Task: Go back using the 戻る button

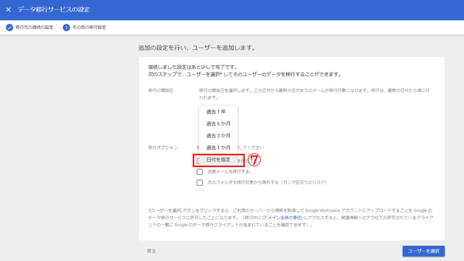Action: 151,251
